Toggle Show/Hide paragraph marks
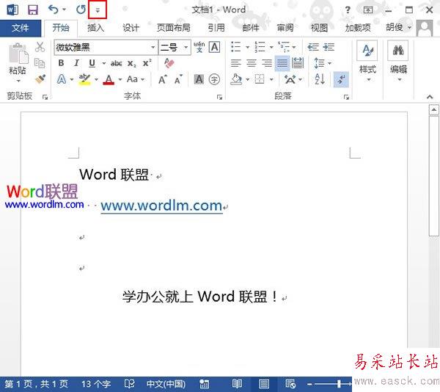 (341, 79)
